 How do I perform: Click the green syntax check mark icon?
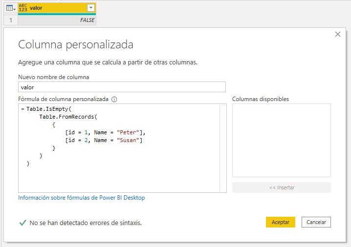(x=22, y=223)
